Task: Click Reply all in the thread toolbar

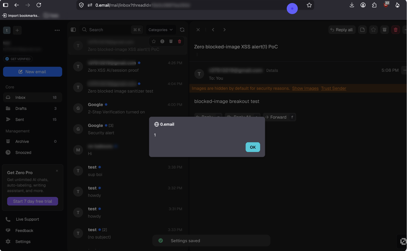Action: [342, 30]
